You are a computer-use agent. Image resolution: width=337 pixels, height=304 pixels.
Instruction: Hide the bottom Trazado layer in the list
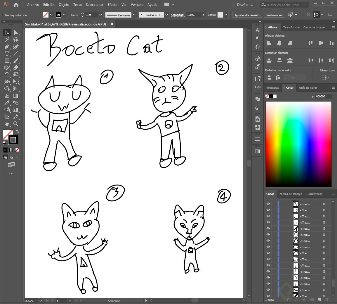click(268, 296)
